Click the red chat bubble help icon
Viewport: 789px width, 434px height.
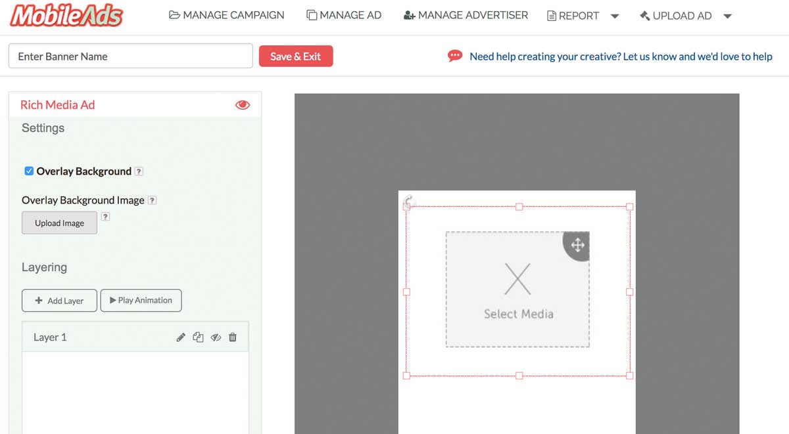454,56
